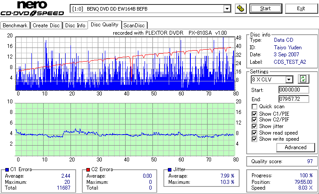Uncheck Show C1/PIE option
The image size is (319, 194).
[x=254, y=114]
